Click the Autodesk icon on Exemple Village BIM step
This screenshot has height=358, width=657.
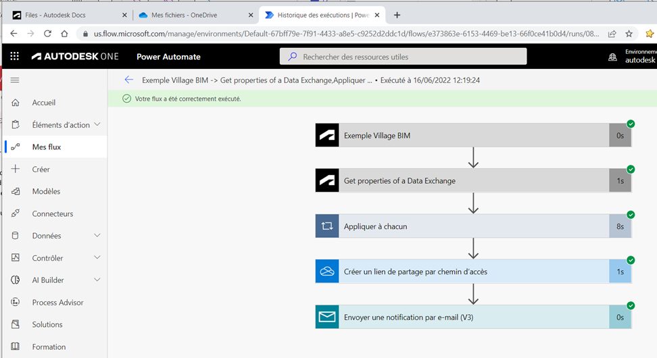pyautogui.click(x=327, y=135)
